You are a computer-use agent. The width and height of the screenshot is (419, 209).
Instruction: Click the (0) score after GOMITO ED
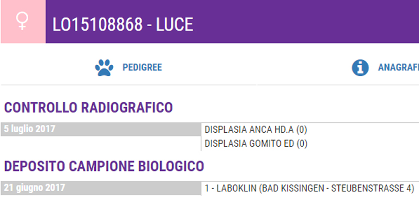pyautogui.click(x=302, y=143)
